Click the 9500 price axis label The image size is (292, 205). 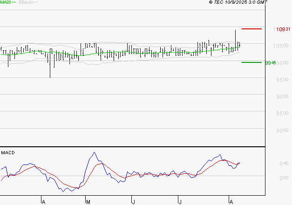[x=281, y=80]
